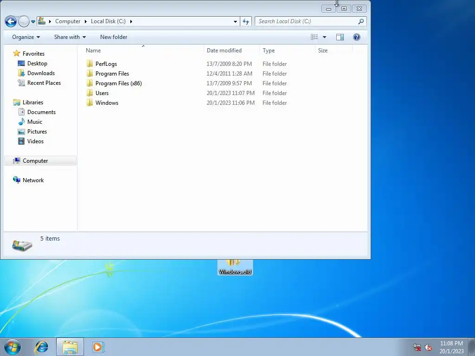Maximize the Explorer window
This screenshot has height=356, width=475.
click(x=344, y=8)
